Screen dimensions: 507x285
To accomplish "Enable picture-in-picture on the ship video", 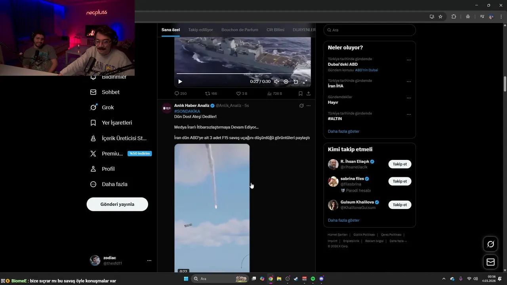I will point(295,82).
